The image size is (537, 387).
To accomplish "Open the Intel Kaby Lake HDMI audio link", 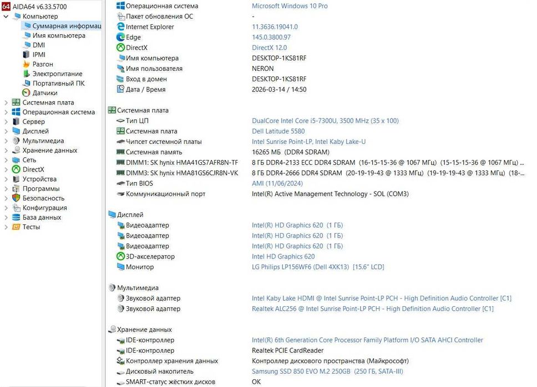I will (x=382, y=298).
